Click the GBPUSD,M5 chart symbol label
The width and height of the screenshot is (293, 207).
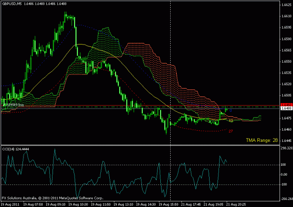(x=12, y=4)
